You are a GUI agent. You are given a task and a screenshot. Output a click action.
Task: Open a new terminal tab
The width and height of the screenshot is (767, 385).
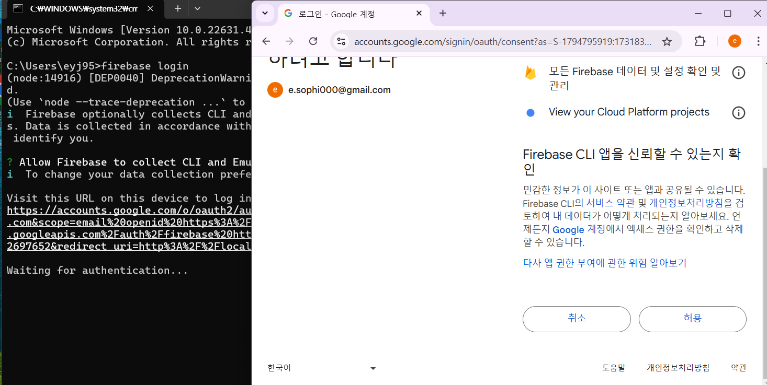[x=177, y=8]
